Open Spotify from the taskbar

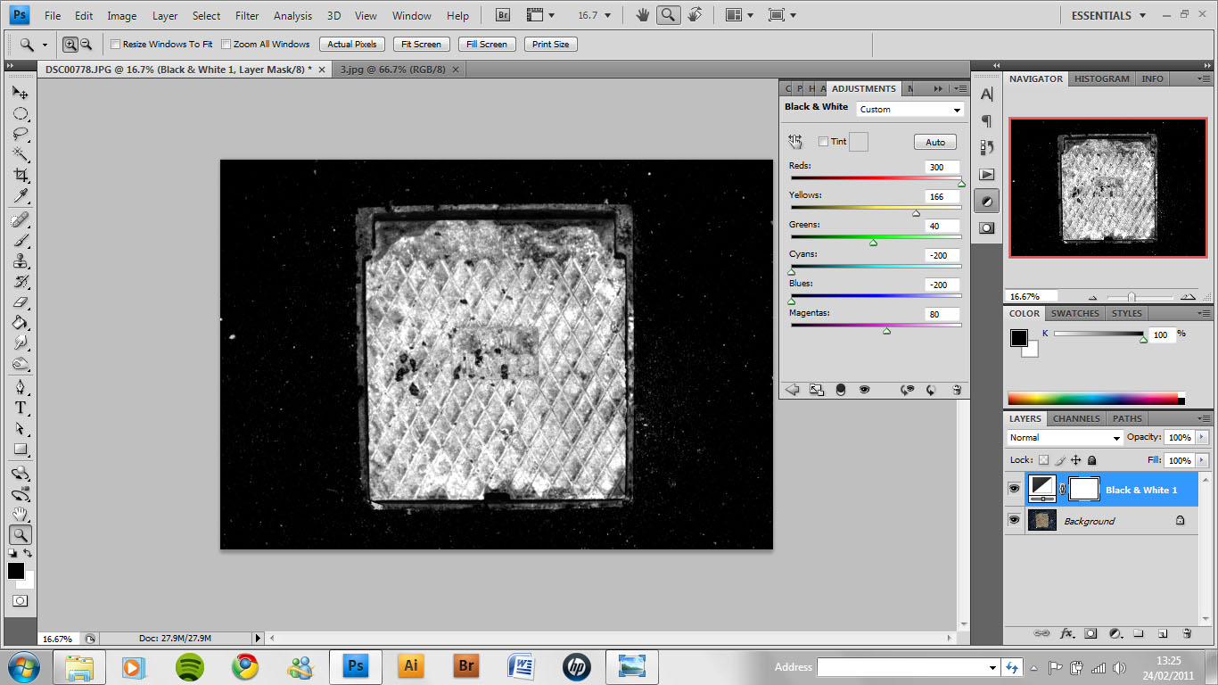189,666
